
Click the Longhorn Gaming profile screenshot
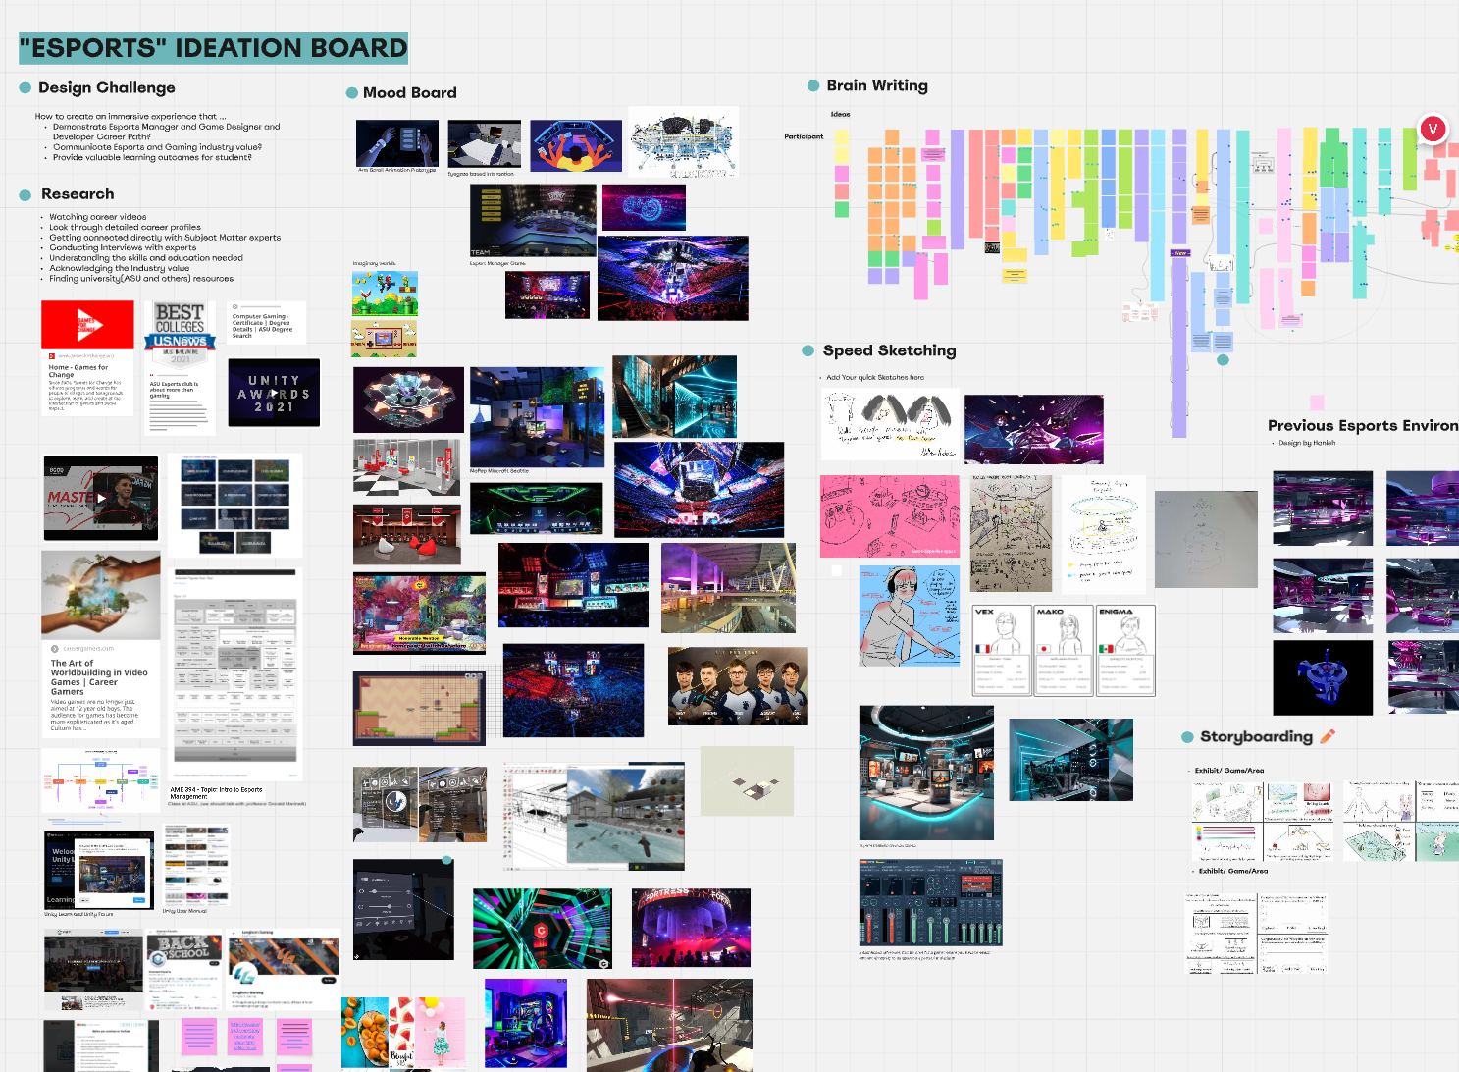pyautogui.click(x=284, y=969)
